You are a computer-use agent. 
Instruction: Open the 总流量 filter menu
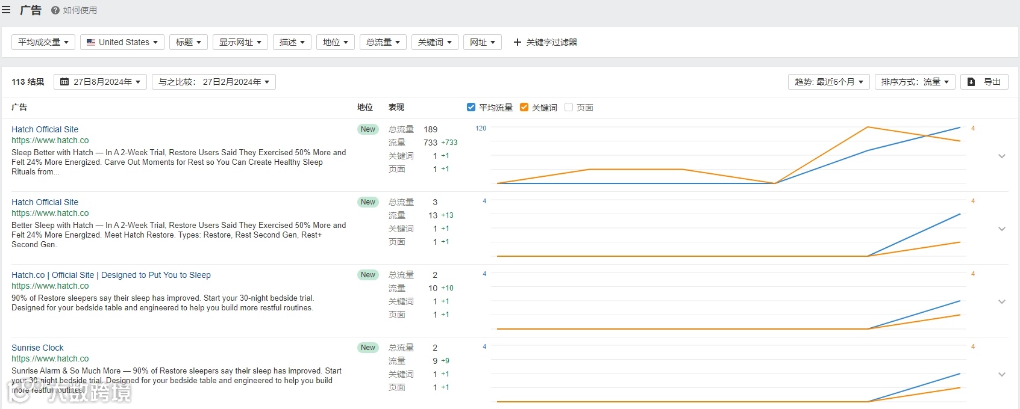pyautogui.click(x=383, y=42)
